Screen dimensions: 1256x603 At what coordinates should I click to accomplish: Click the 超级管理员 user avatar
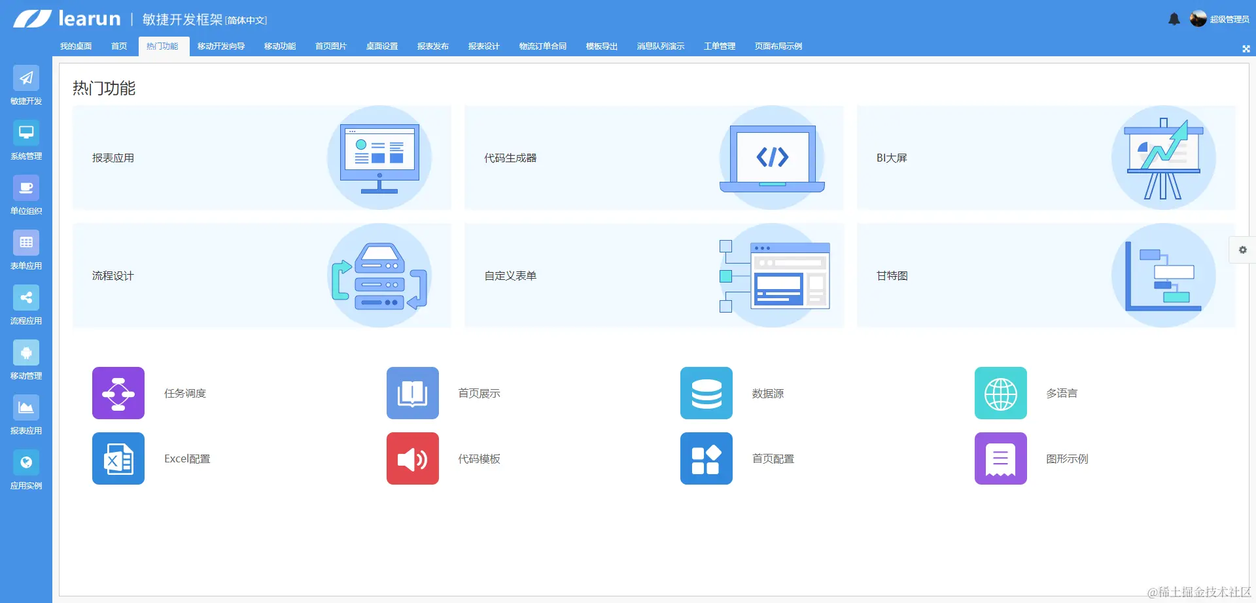[x=1198, y=19]
